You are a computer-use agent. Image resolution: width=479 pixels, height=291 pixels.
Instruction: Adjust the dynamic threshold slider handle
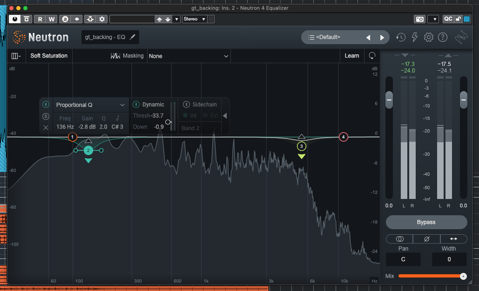(x=168, y=122)
